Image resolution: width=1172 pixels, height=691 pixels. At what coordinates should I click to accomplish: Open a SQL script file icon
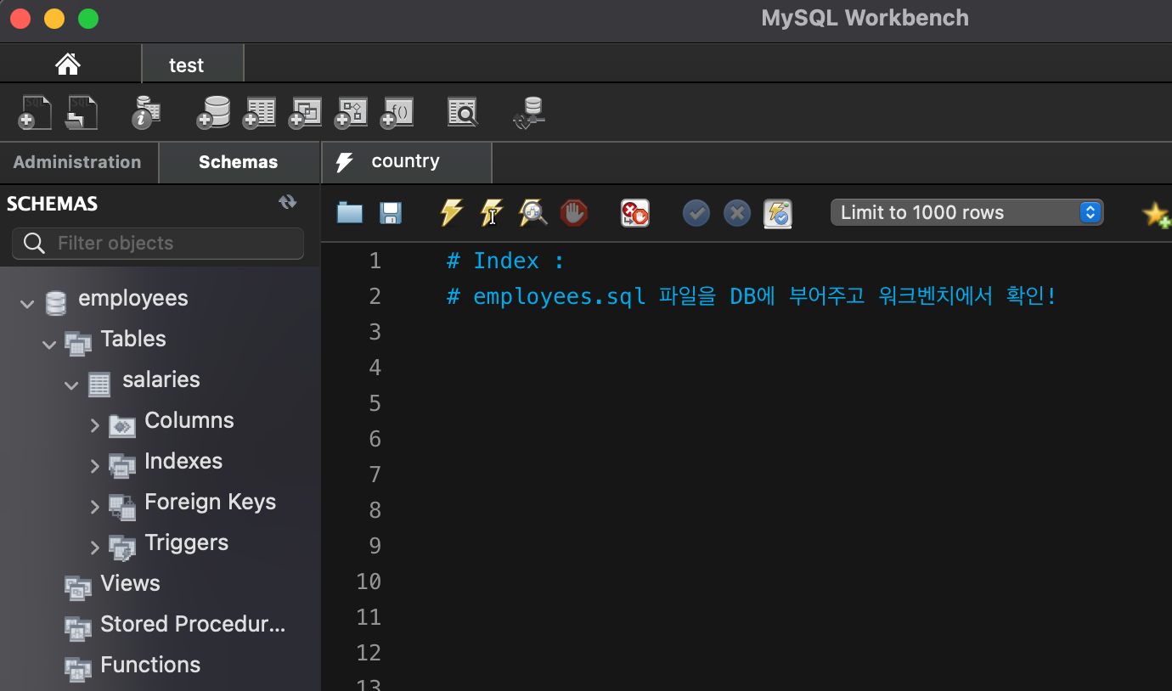click(81, 112)
